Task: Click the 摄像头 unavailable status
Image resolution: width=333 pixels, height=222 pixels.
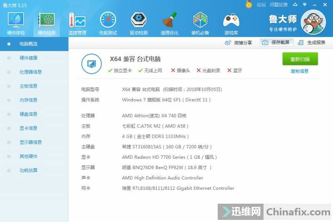Action: coord(181,70)
